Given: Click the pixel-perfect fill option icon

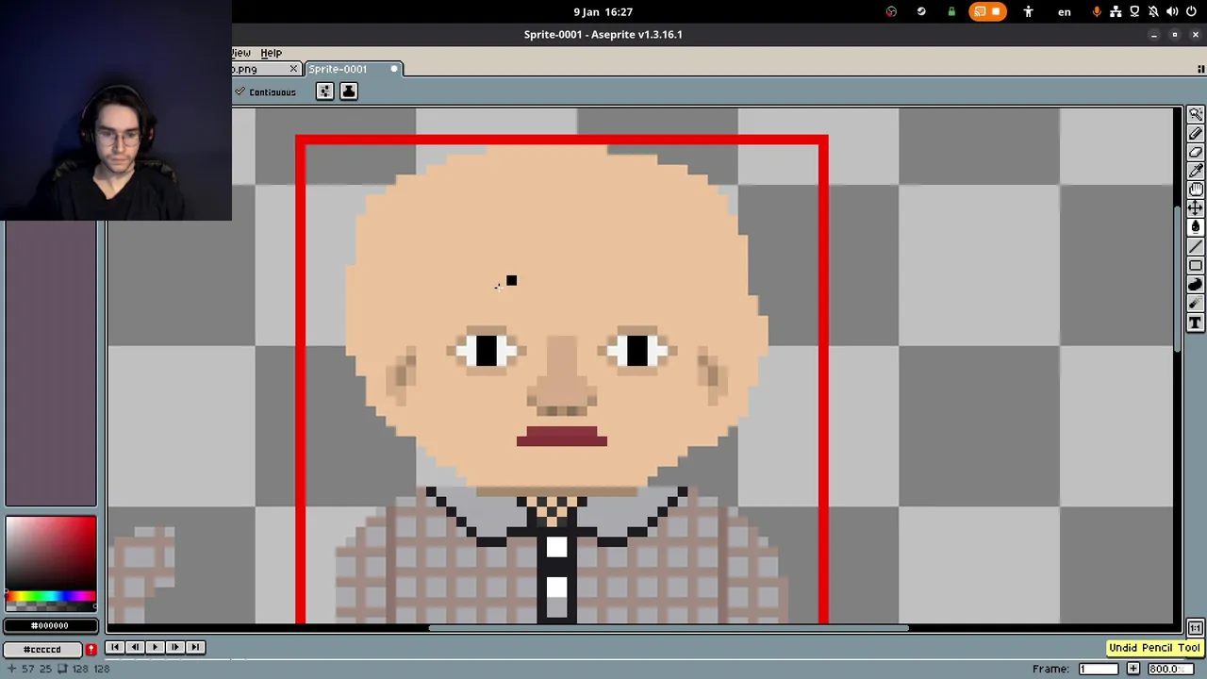Looking at the screenshot, I should tap(324, 91).
